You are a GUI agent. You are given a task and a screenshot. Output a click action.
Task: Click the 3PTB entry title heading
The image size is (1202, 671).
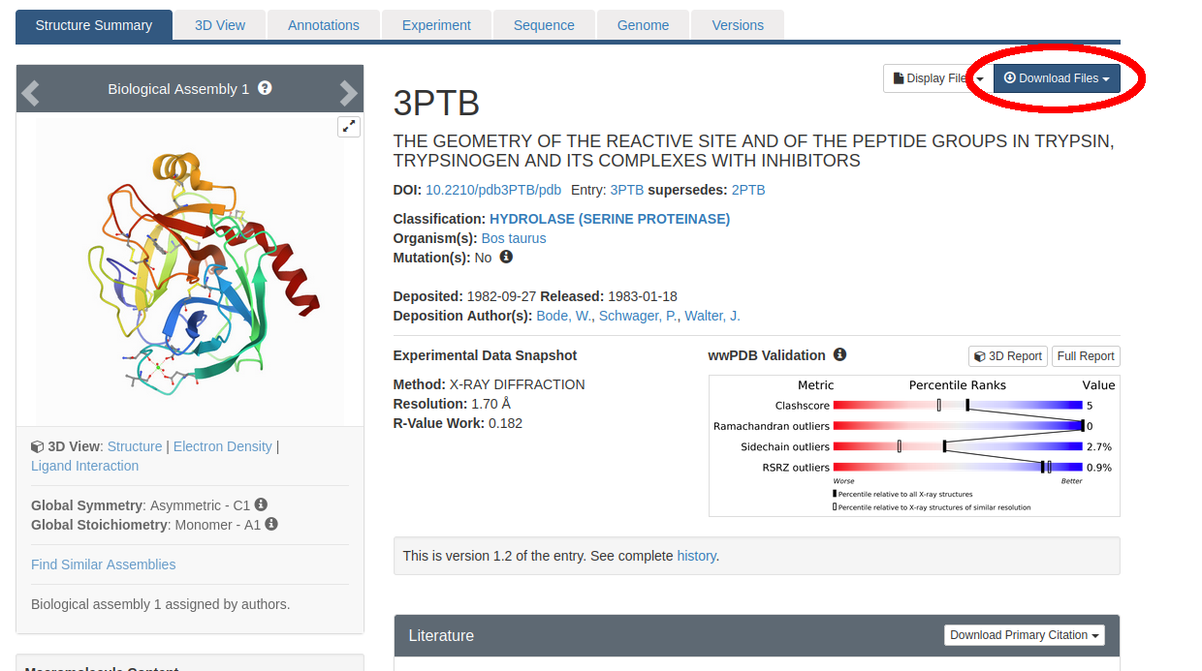click(x=436, y=104)
